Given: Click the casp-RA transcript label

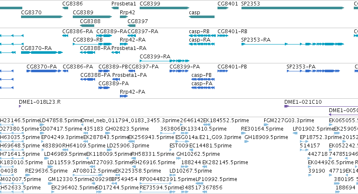Looking at the screenshot, I should pyautogui.click(x=199, y=39).
